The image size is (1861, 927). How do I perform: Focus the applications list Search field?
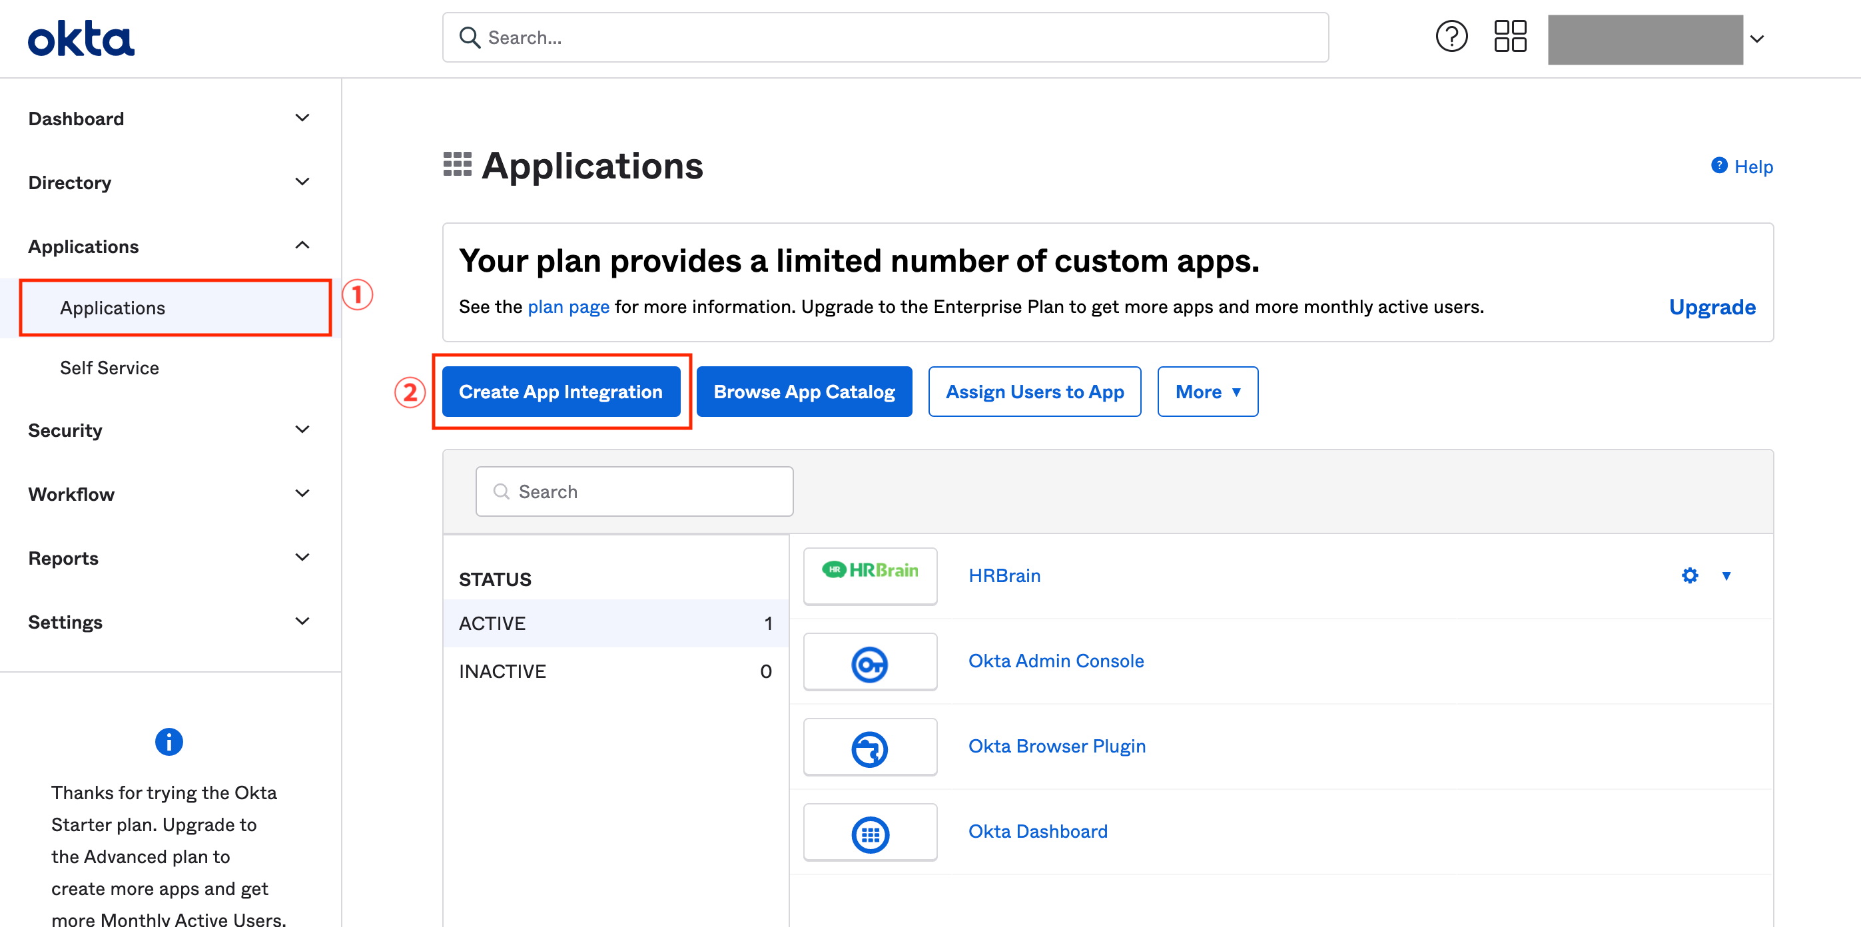[634, 491]
